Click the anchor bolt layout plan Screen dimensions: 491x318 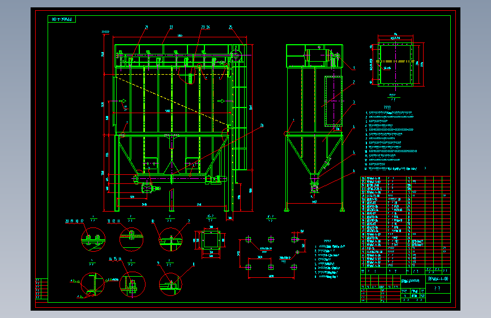271,254
